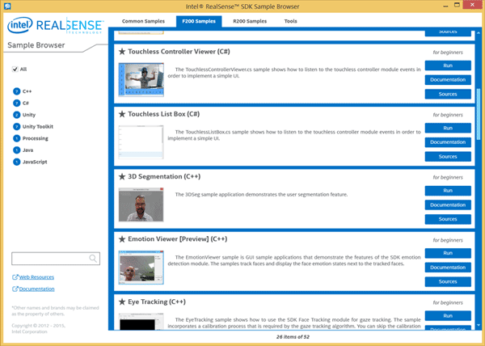Viewport: 485px width, 346px height.
Task: Minimize the Sample Browser window
Action: 445,6
